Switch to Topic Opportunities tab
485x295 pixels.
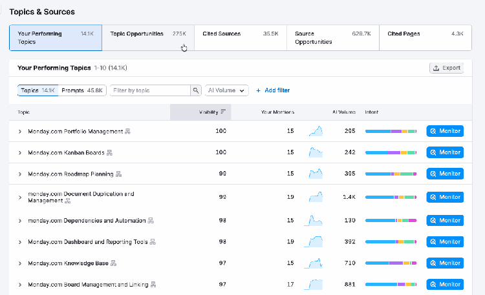[148, 37]
